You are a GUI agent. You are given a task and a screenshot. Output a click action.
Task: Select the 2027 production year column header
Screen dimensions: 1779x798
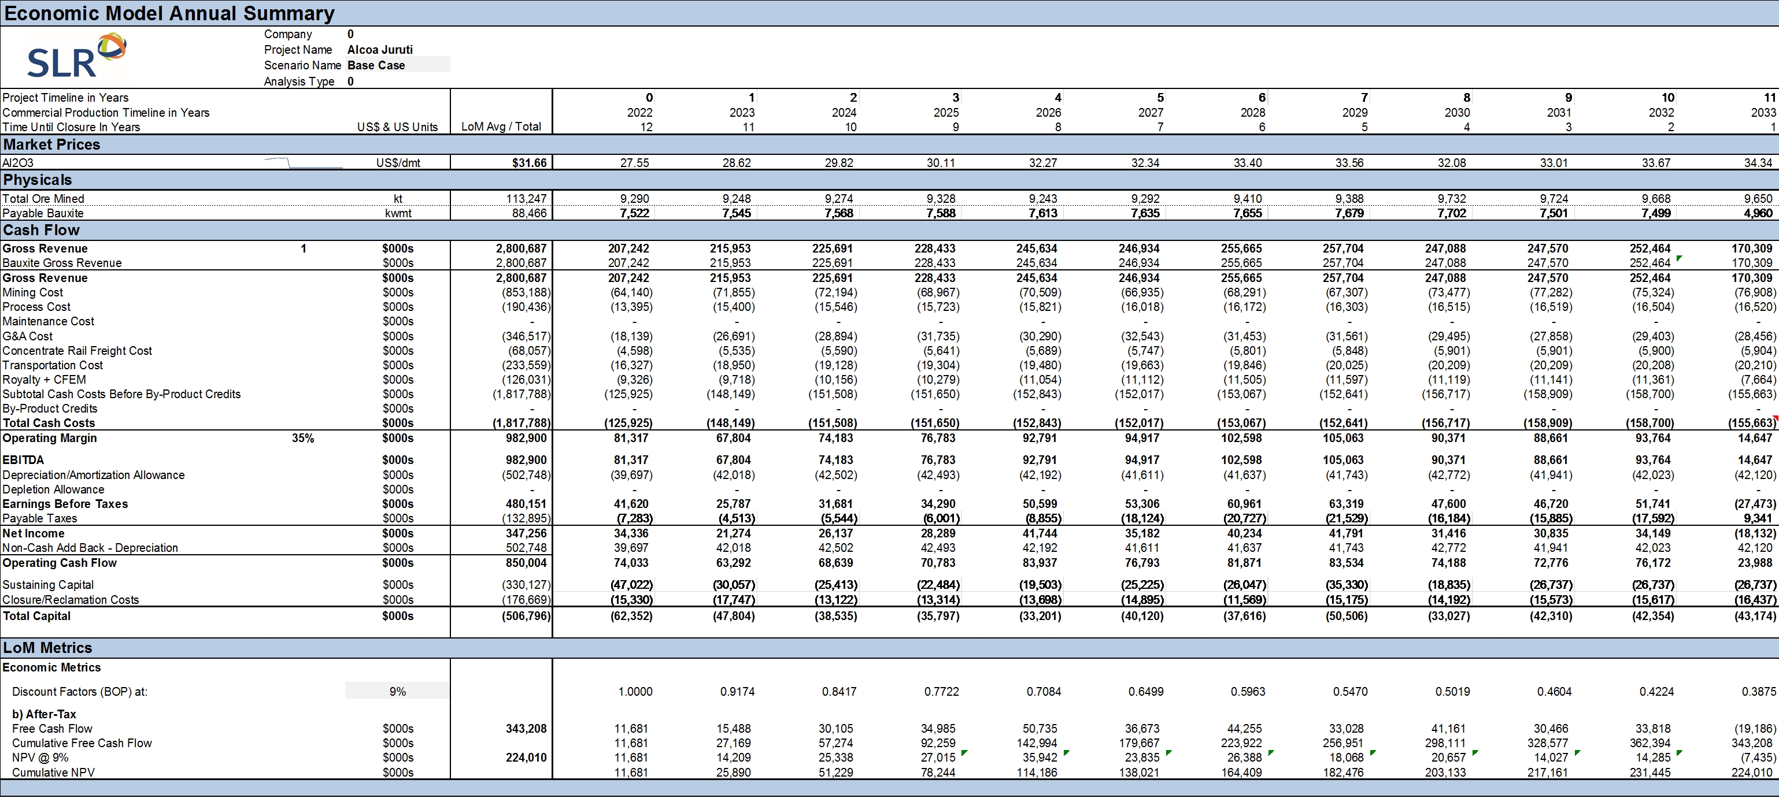coord(1150,113)
